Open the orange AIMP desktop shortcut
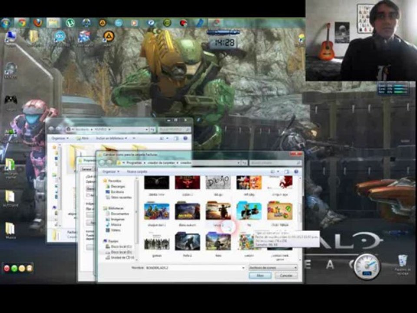 pyautogui.click(x=109, y=36)
